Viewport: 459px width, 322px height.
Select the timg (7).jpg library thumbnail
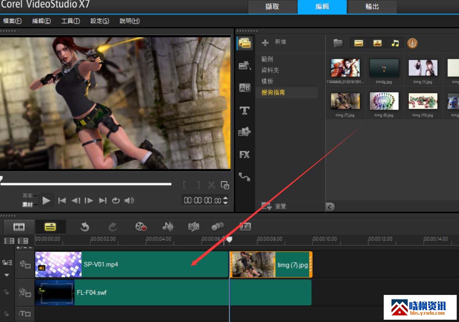click(x=345, y=101)
